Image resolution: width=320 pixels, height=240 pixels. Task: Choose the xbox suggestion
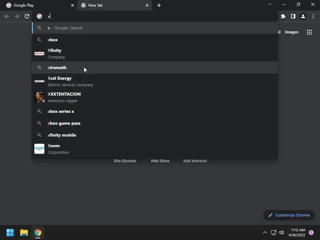click(155, 40)
